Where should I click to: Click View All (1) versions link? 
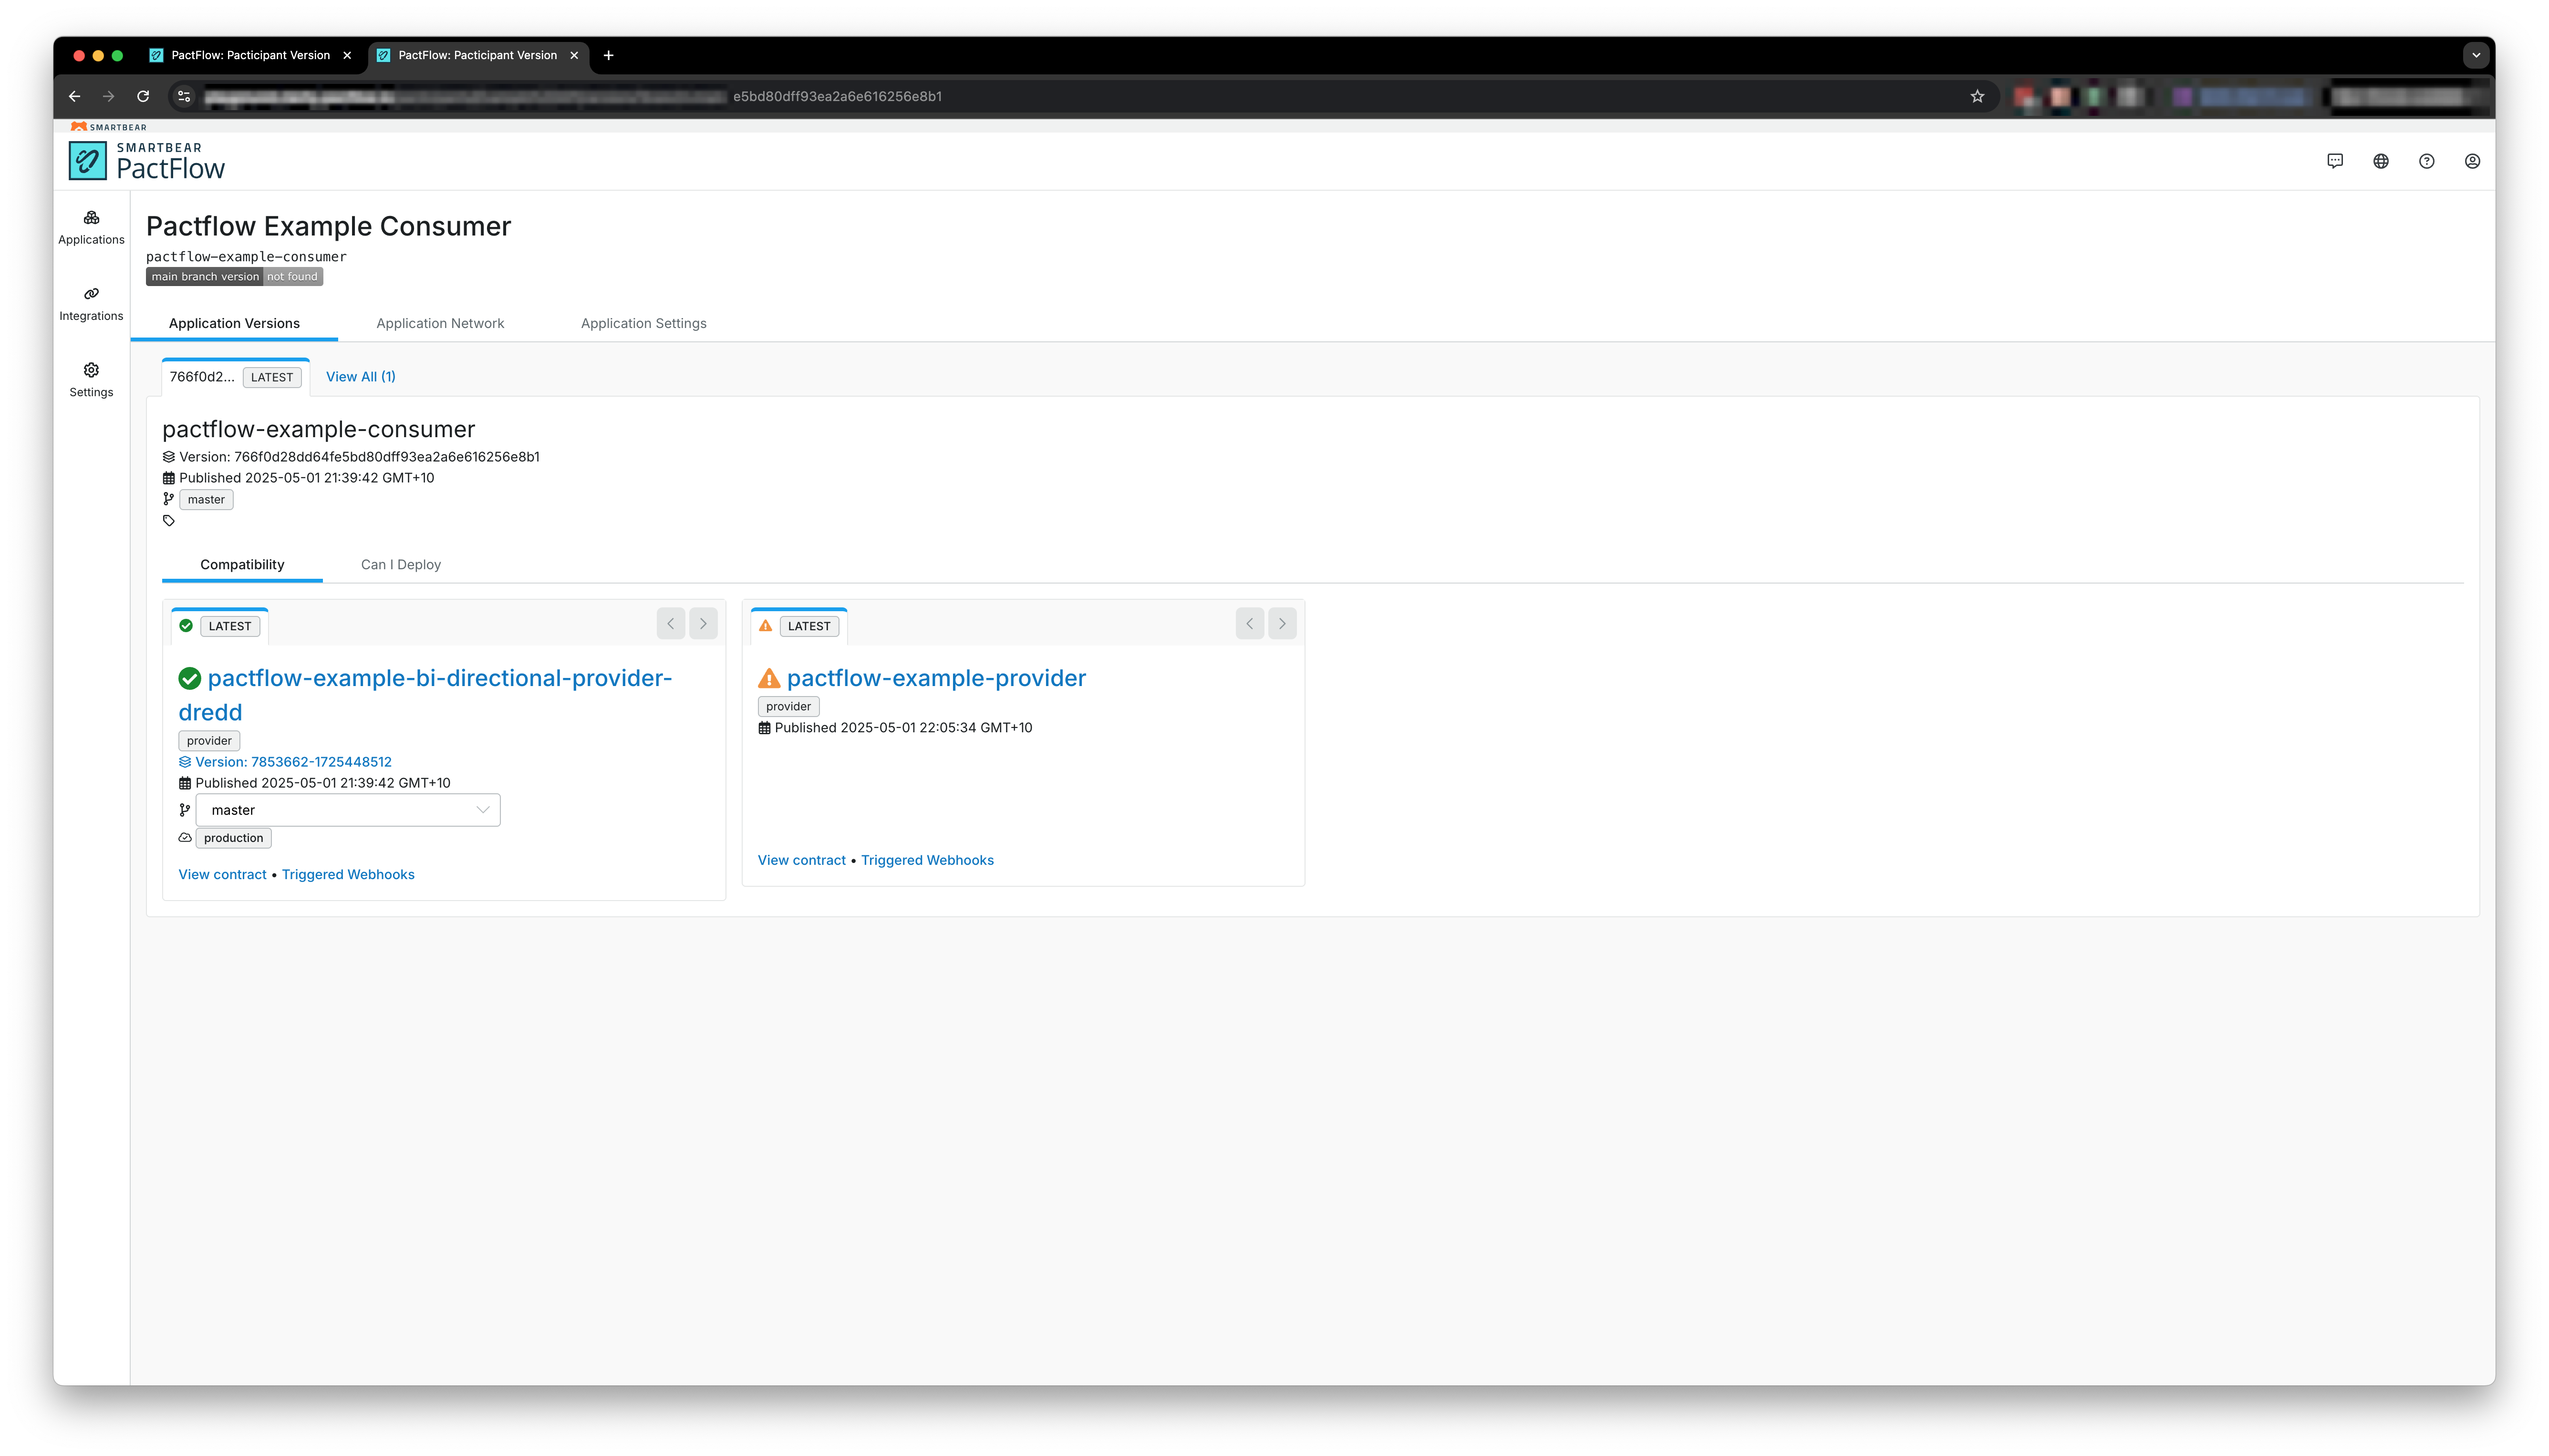(360, 377)
